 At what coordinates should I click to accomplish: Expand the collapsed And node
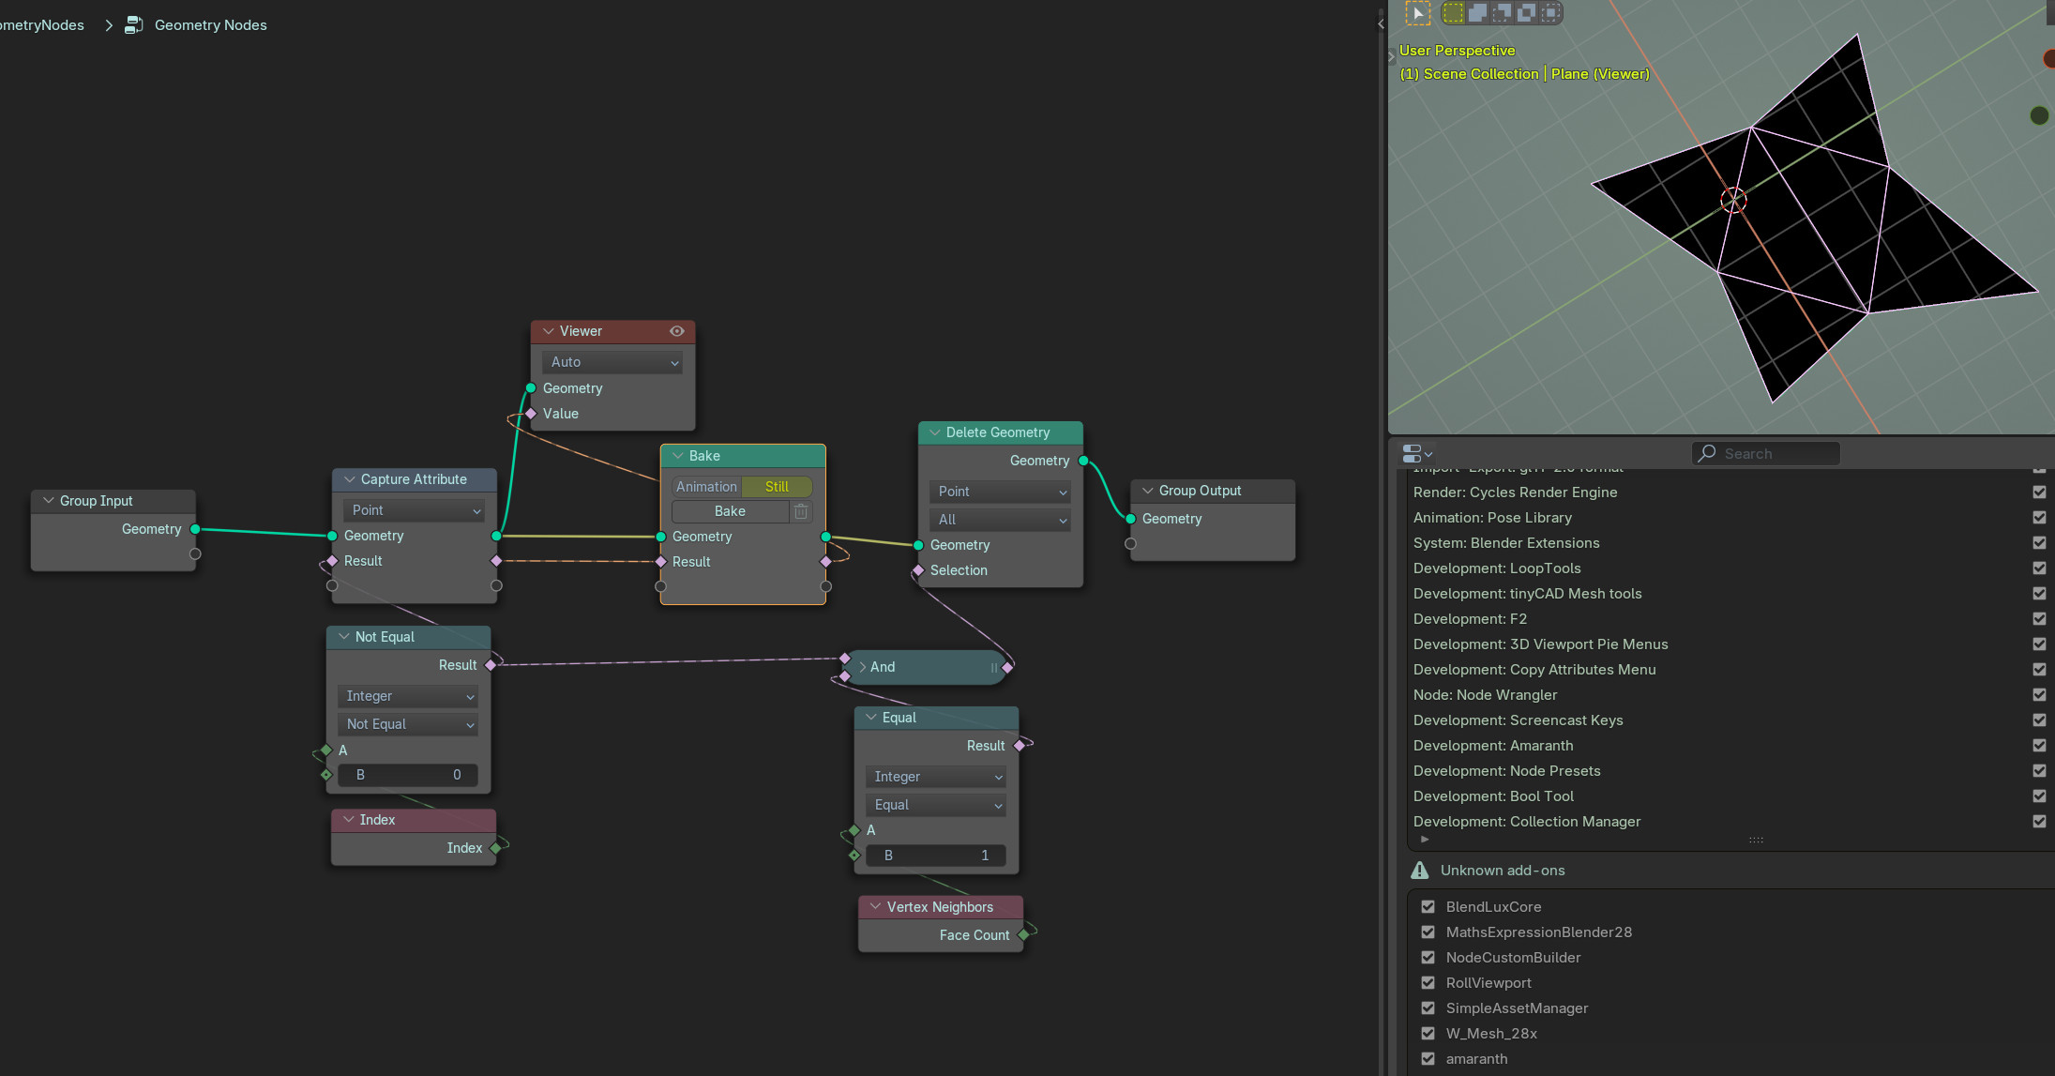[863, 667]
